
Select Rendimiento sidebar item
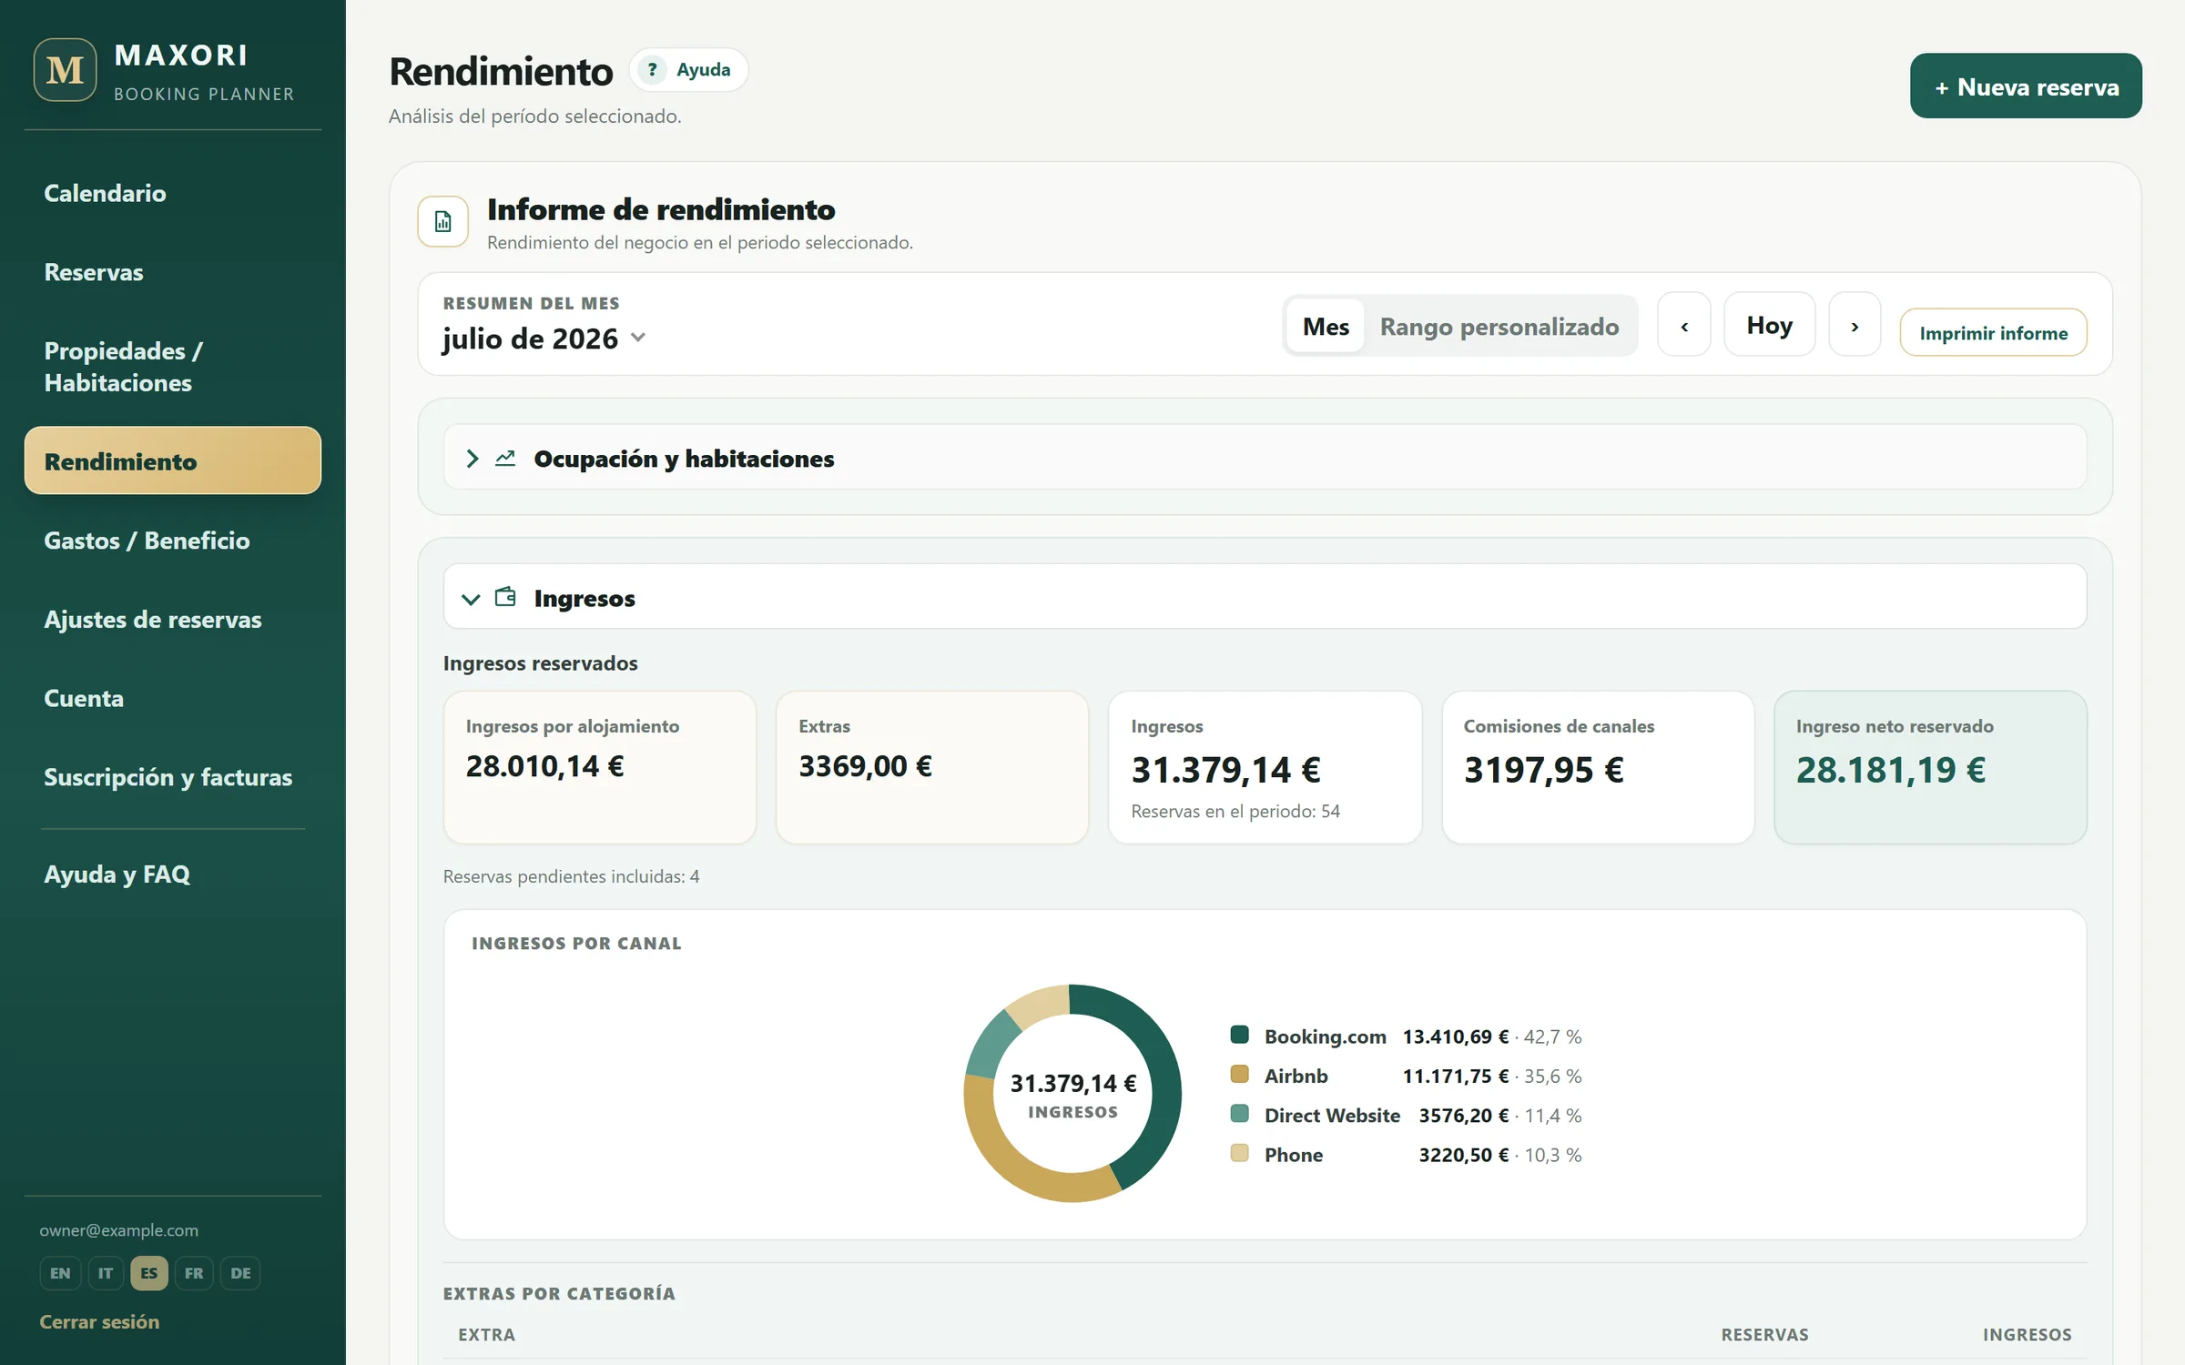pos(173,460)
